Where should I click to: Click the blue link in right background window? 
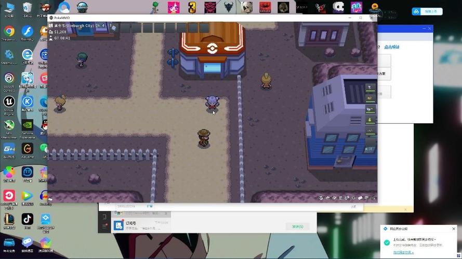click(x=391, y=47)
